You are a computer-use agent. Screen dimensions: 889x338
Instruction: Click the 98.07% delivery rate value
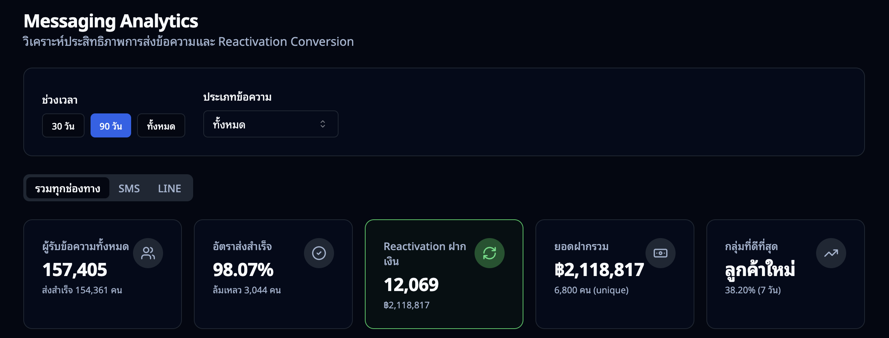243,270
